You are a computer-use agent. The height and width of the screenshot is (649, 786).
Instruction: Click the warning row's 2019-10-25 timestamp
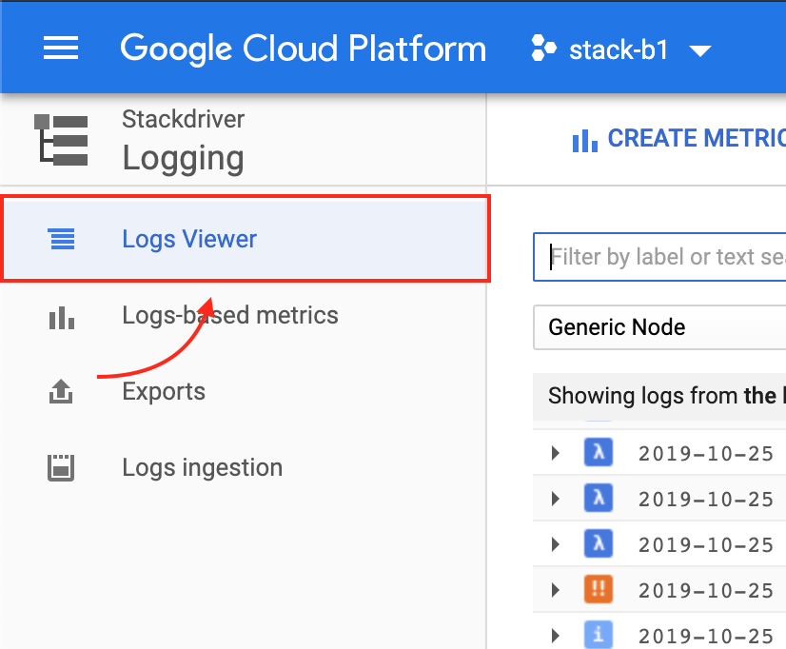tap(706, 591)
